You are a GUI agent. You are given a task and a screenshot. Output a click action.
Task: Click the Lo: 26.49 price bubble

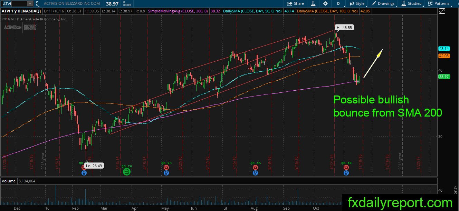(x=94, y=165)
